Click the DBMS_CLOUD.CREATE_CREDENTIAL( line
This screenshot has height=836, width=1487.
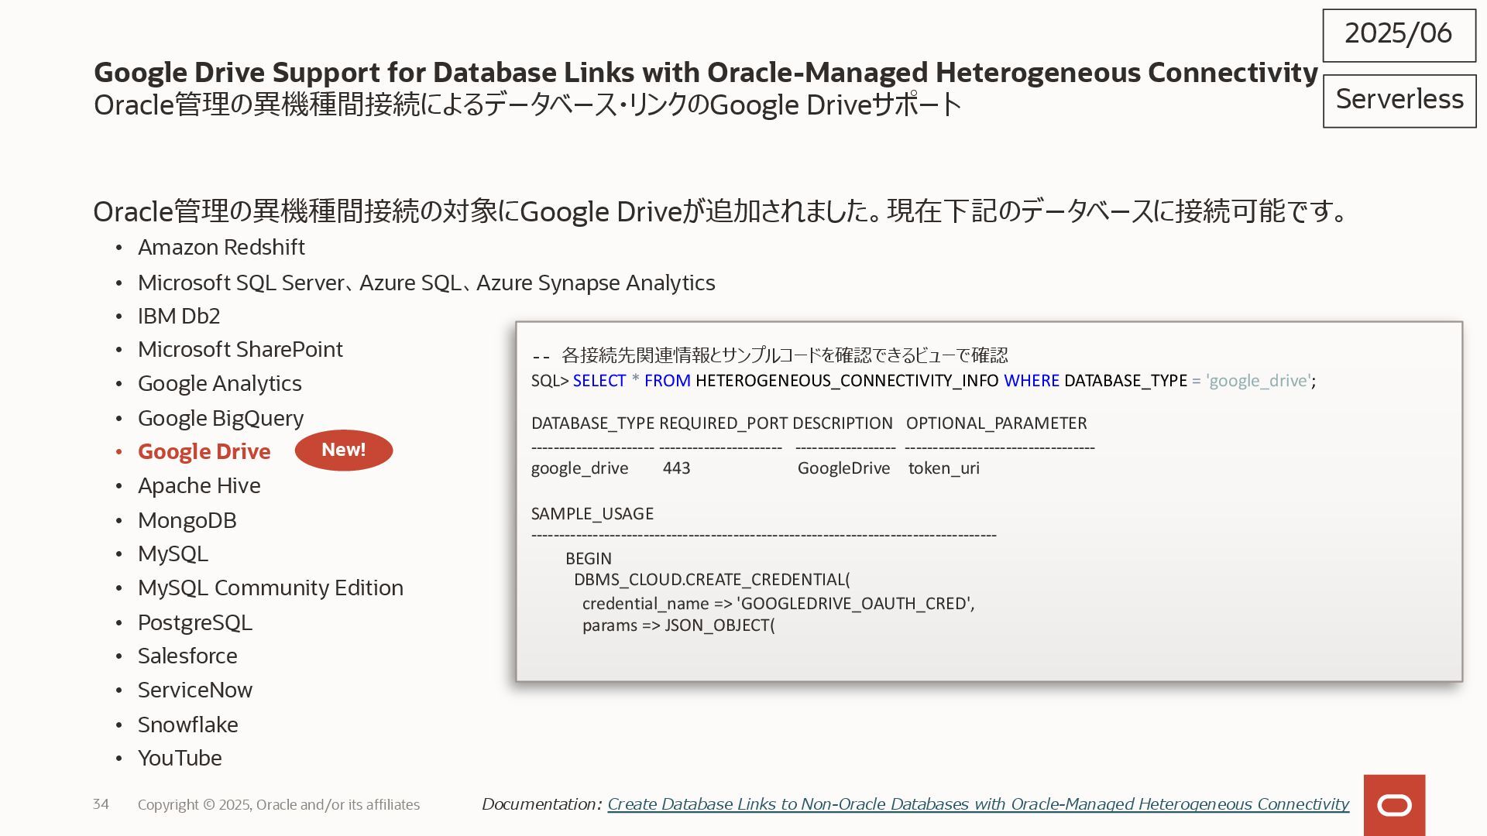point(712,580)
